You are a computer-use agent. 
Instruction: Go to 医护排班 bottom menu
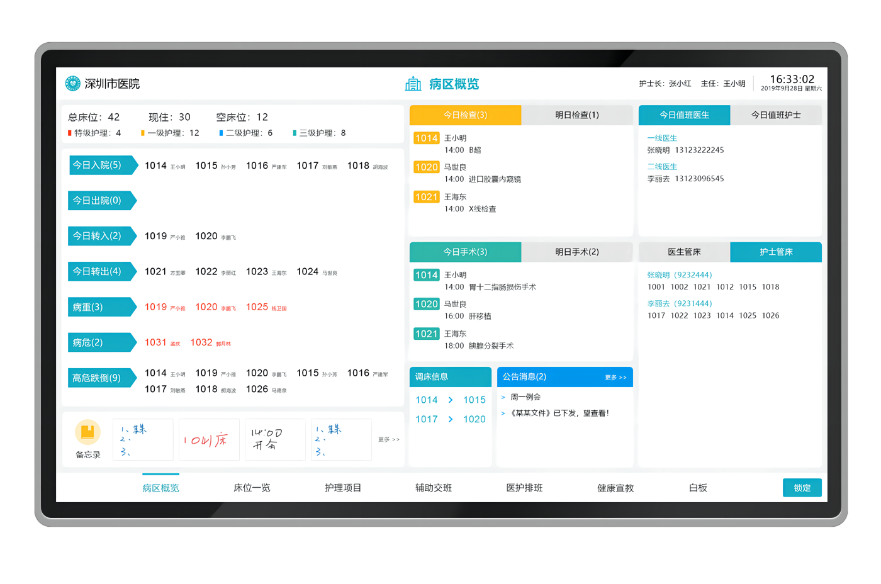[524, 488]
